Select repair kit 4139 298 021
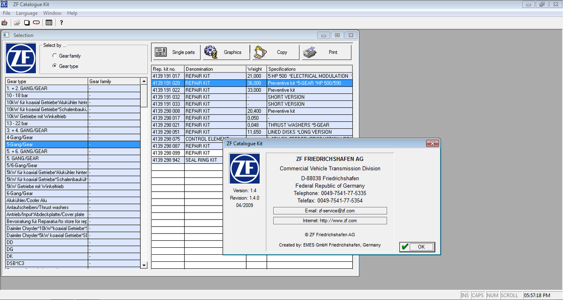 coord(252,125)
